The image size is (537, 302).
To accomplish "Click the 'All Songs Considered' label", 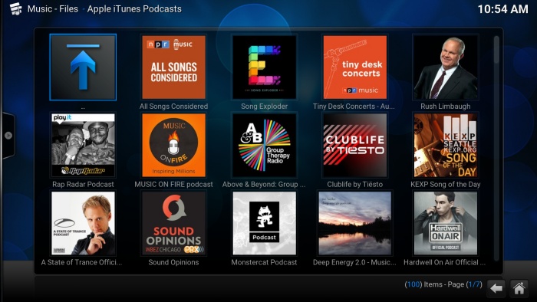I will pos(173,107).
